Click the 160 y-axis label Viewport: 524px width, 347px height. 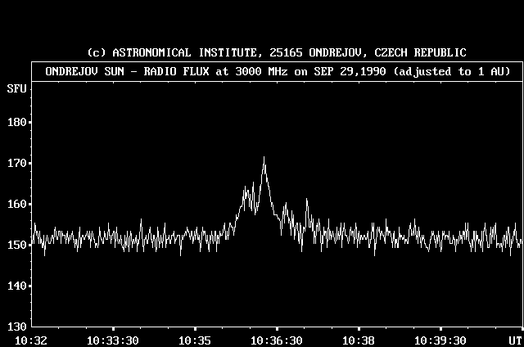tap(16, 204)
